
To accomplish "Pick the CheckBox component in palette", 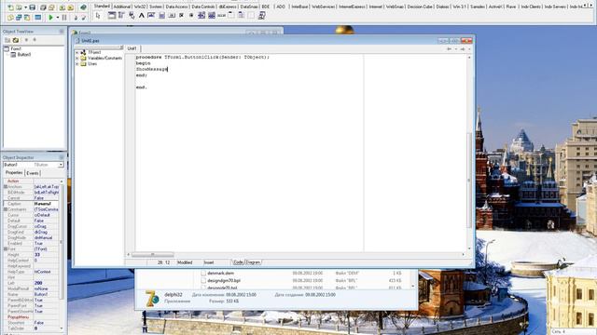I will click(181, 16).
